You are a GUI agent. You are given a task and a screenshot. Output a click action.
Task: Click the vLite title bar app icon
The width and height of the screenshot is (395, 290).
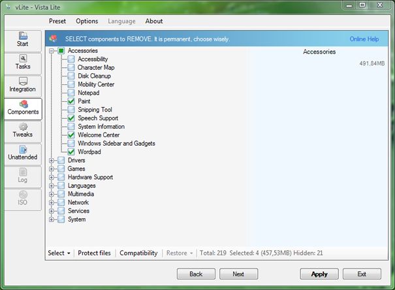8,7
